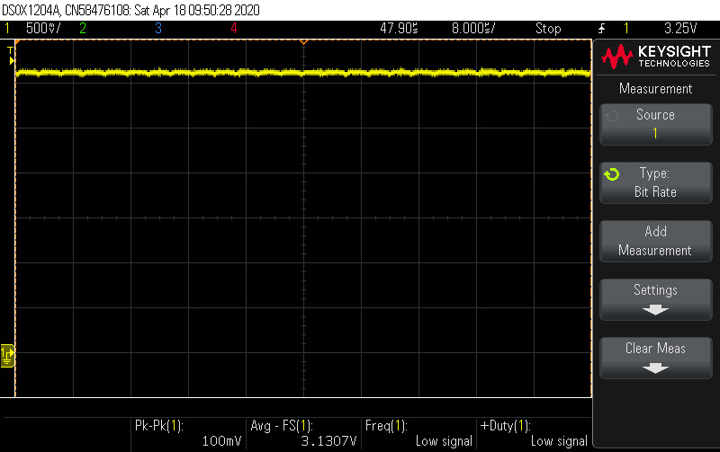Click the Stop run status indicator
Viewport: 720px width, 452px height.
pos(548,29)
